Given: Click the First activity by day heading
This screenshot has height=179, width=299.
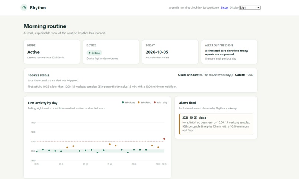Looking at the screenshot, I should coord(43,103).
